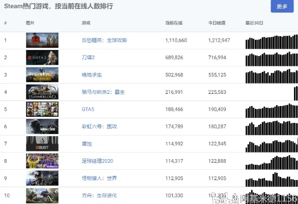Select the peak value 190,409
The width and height of the screenshot is (298, 204).
click(217, 109)
